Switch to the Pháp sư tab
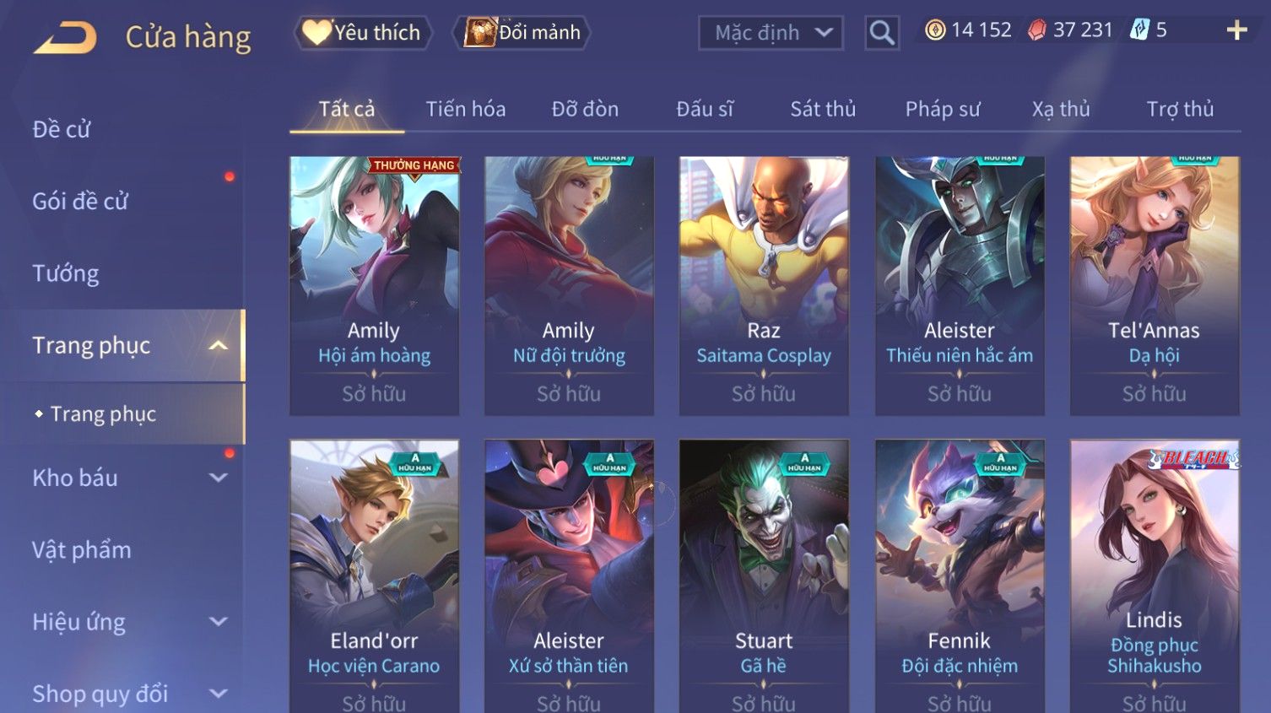The height and width of the screenshot is (713, 1271). click(943, 109)
